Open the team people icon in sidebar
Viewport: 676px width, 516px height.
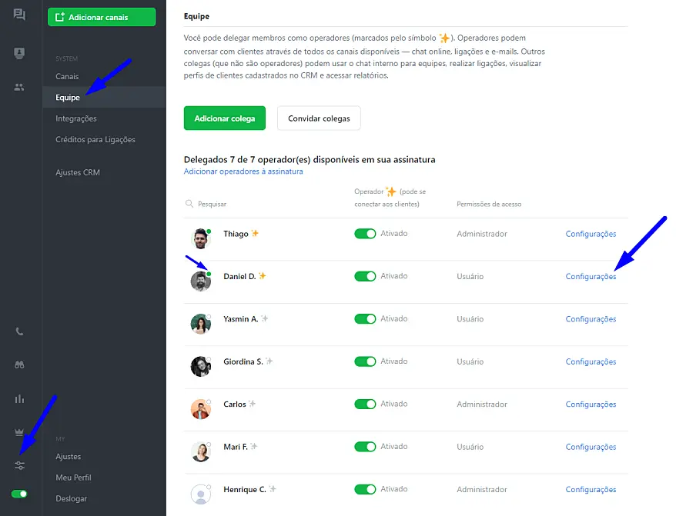click(19, 87)
